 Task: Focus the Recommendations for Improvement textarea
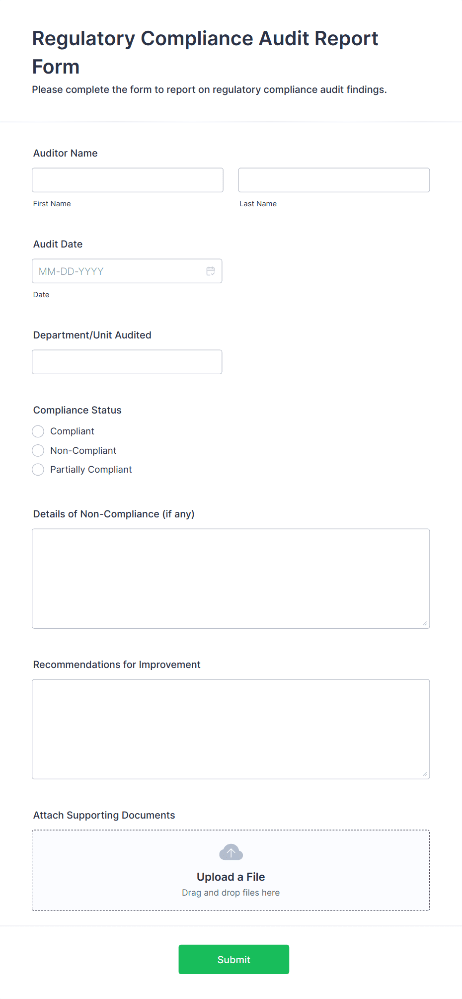231,729
